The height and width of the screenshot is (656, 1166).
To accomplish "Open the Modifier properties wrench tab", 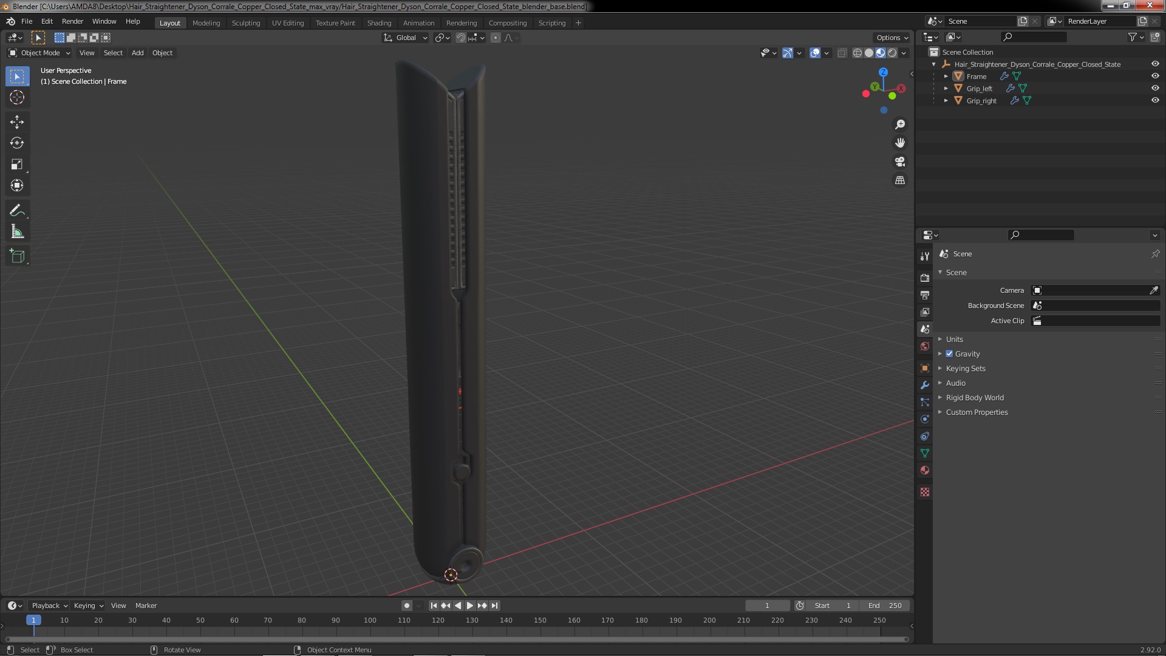I will point(924,385).
